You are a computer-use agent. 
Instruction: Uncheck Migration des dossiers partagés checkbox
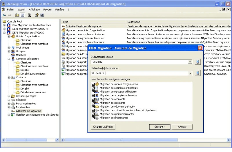93,107
